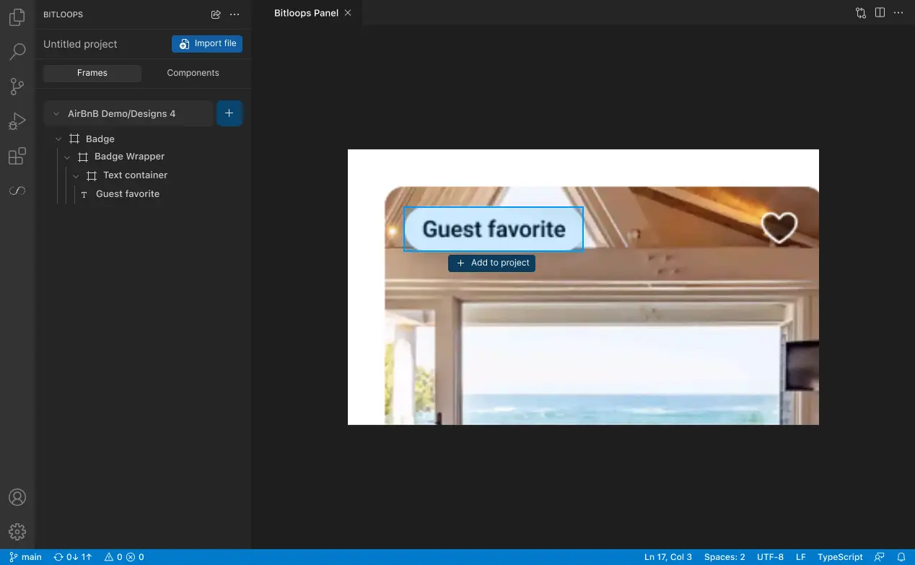Open the Extensions view icon
915x565 pixels.
click(x=17, y=157)
